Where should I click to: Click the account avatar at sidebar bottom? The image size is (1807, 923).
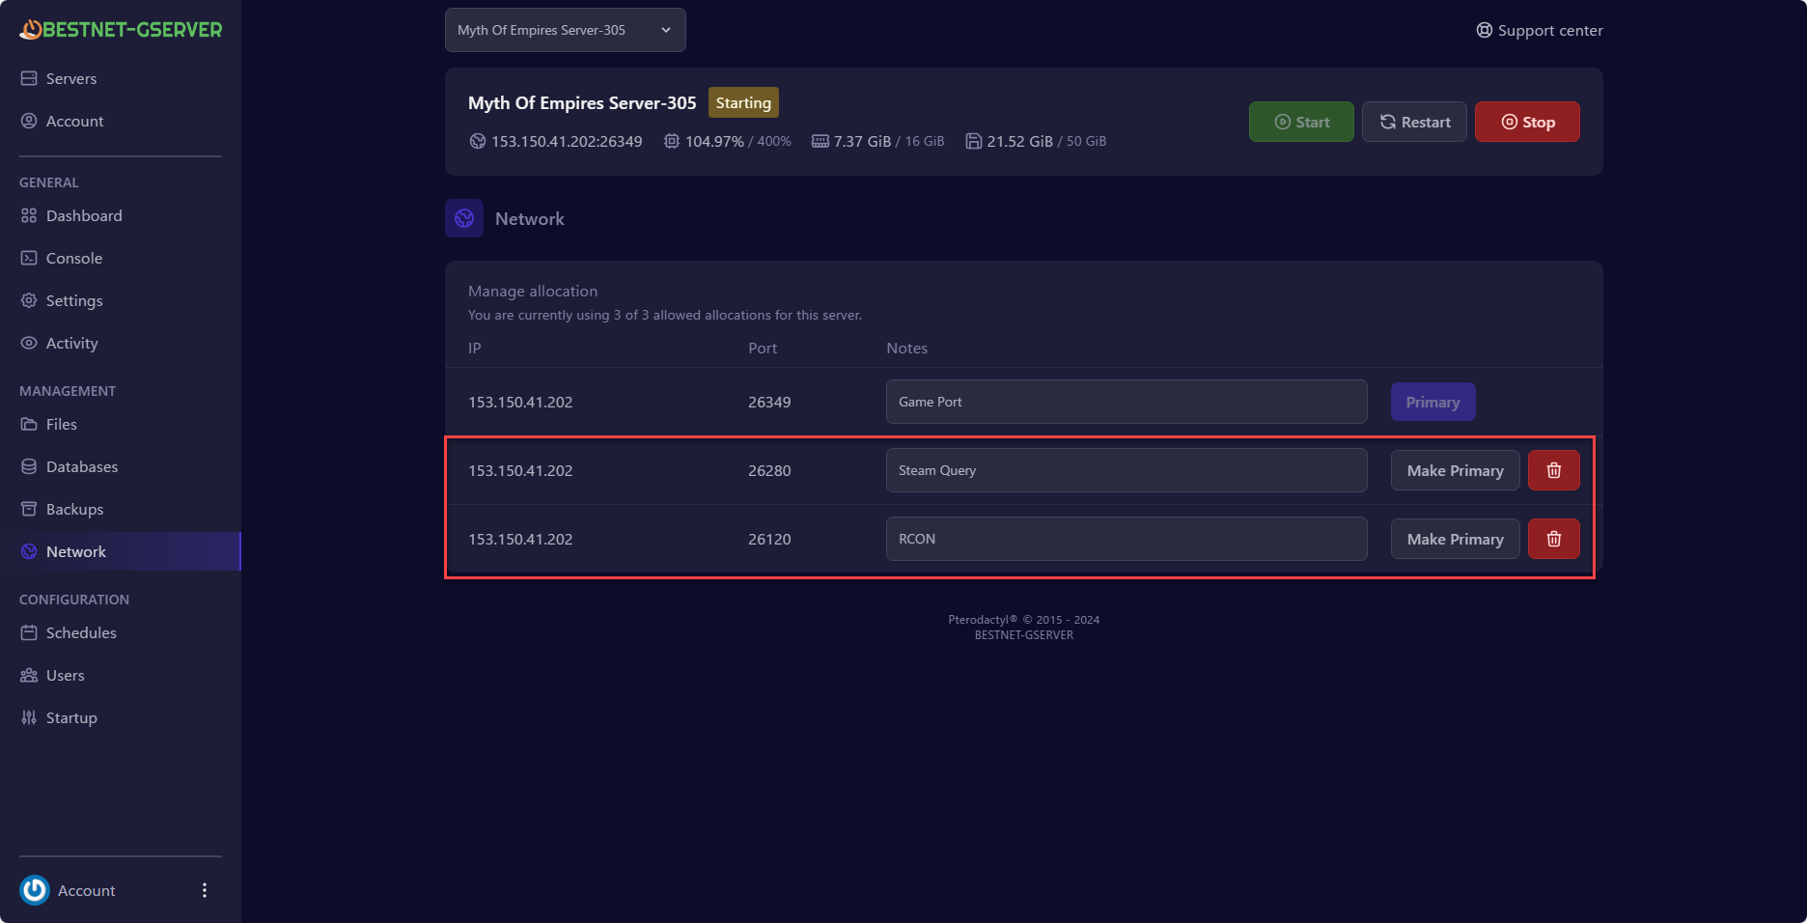(35, 890)
